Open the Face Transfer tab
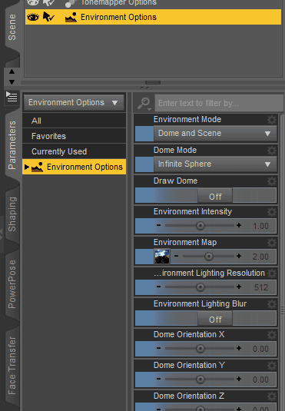The image size is (285, 411). (x=12, y=366)
